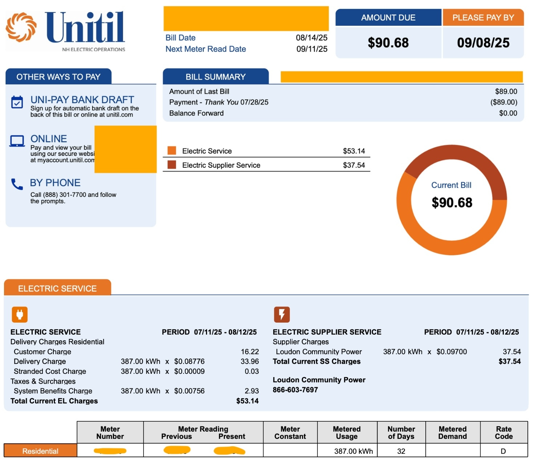The height and width of the screenshot is (469, 534).
Task: Click the ($89.00) payment amount
Action: click(504, 102)
